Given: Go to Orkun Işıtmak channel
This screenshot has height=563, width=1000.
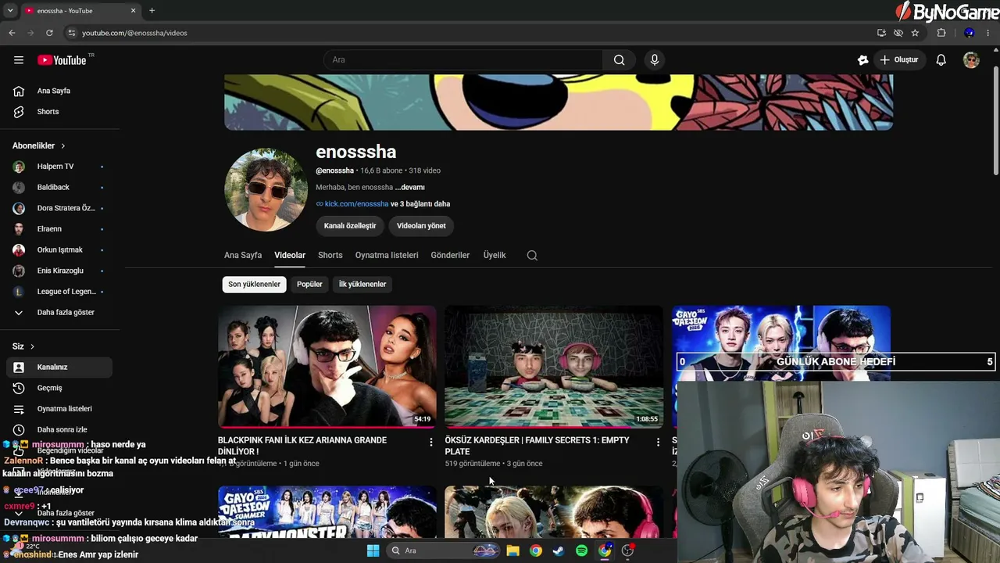Looking at the screenshot, I should click(59, 250).
